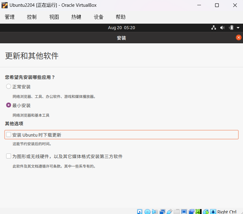Close the VirtualBox window
Viewport: 243px width, 214px height.
click(235, 5)
